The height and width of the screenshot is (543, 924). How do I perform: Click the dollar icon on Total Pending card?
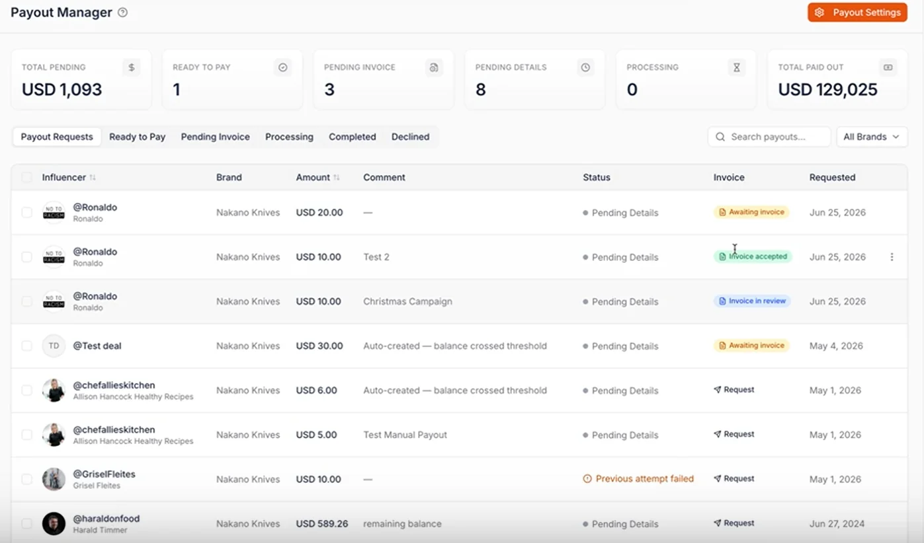coord(132,67)
